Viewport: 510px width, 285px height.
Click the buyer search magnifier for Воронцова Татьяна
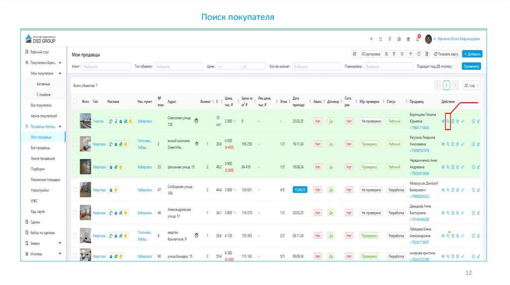tap(447, 121)
